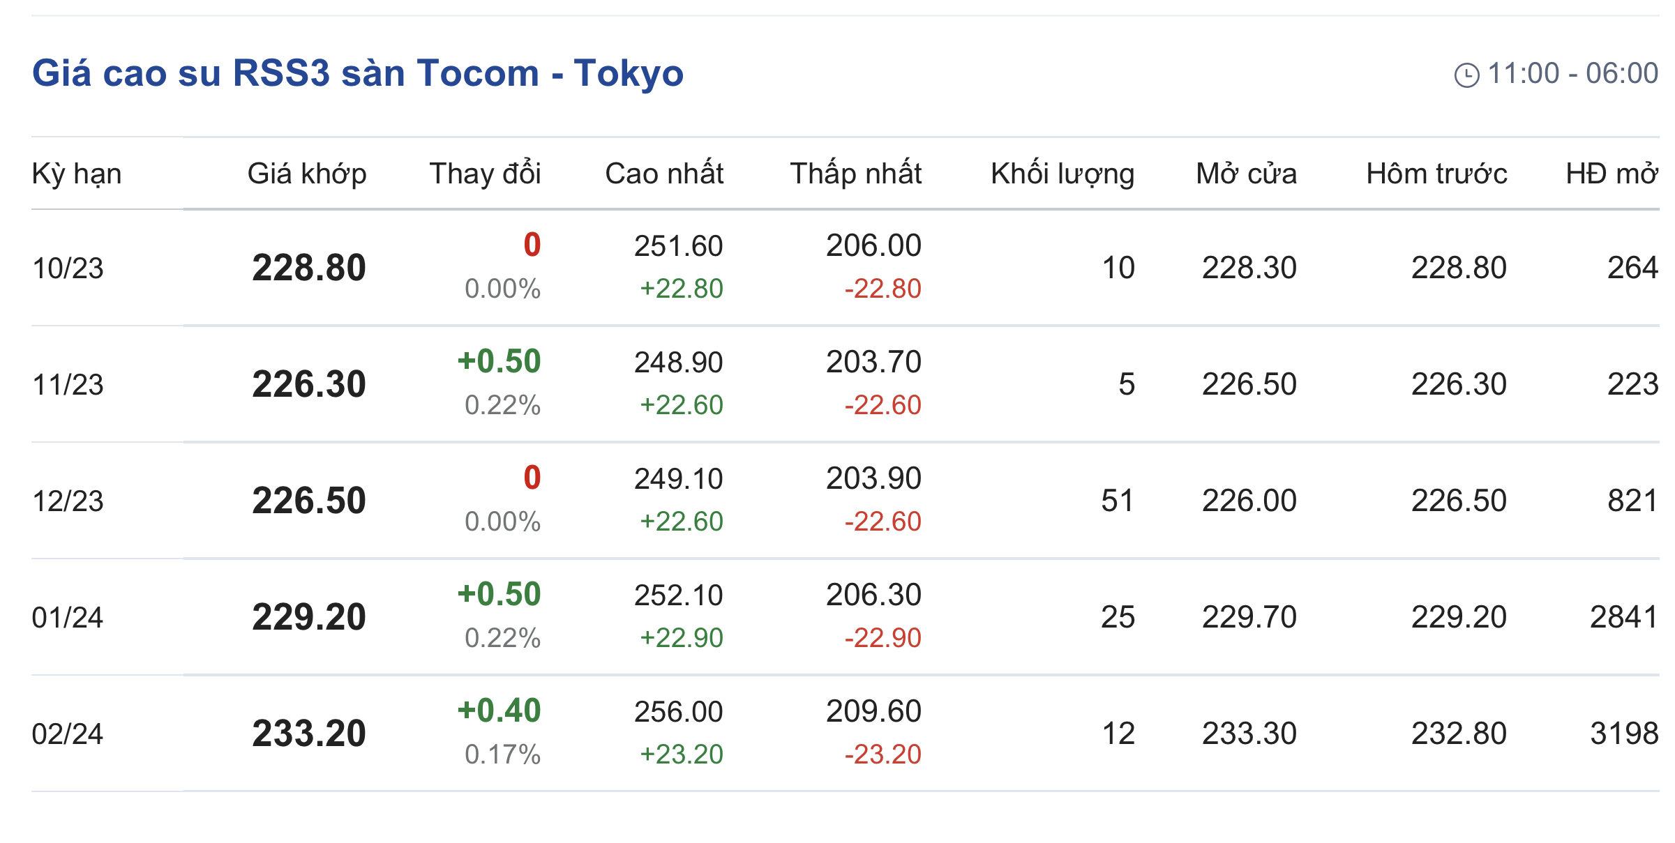The width and height of the screenshot is (1675, 843).
Task: Click the "Hôm trước" column header
Action: [1436, 174]
